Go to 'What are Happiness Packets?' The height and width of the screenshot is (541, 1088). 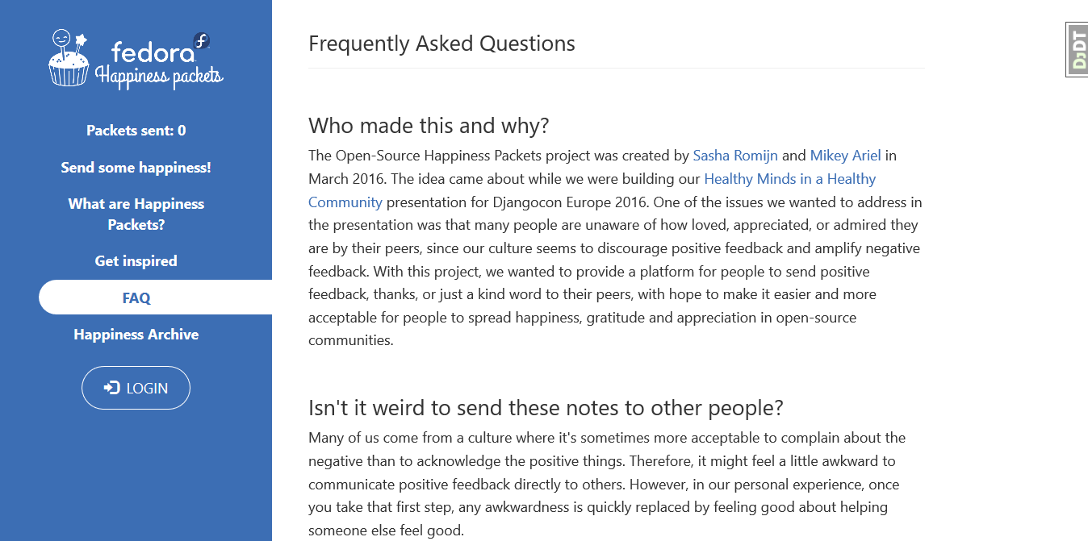(x=136, y=214)
